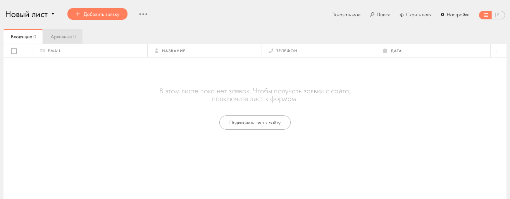This screenshot has width=510, height=199.
Task: Open Настройки gear icon
Action: [x=443, y=15]
